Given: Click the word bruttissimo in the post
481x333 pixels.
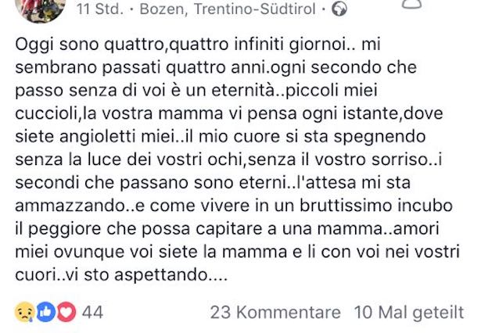Looking at the screenshot, I should (x=346, y=206).
